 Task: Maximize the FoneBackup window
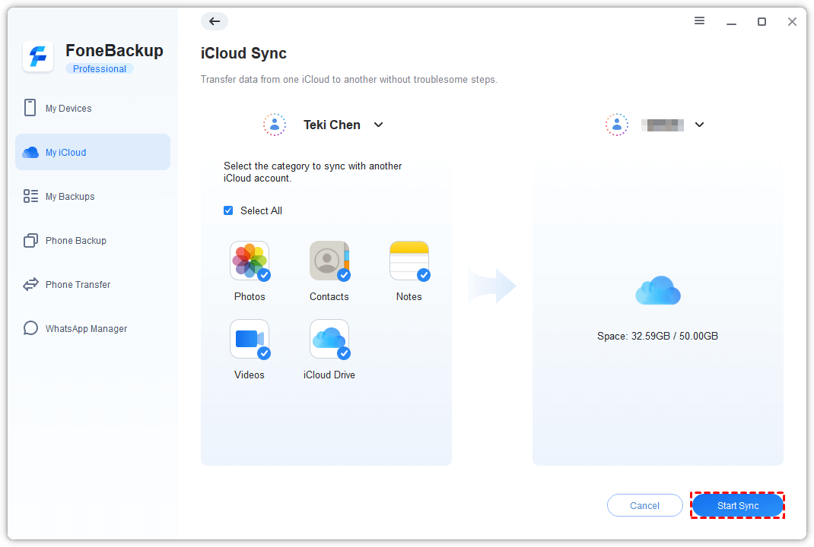click(762, 21)
